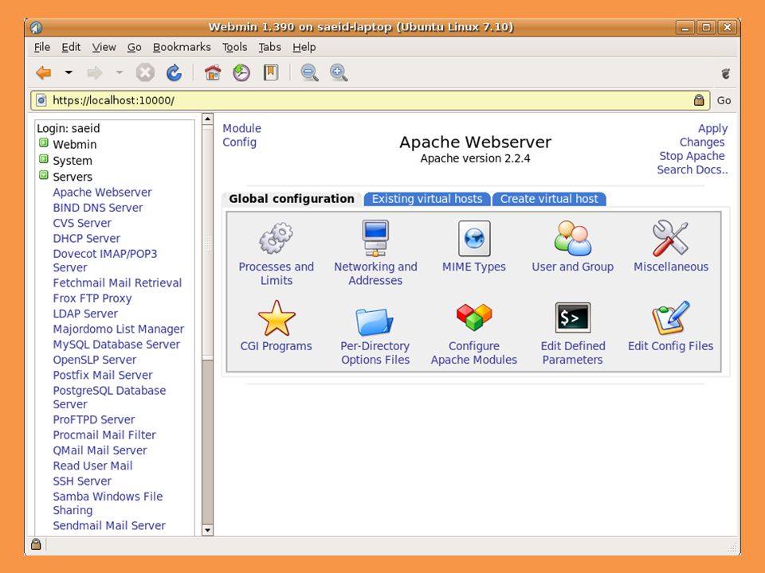Viewport: 765px width, 573px height.
Task: Select the Global configuration tab
Action: [x=292, y=199]
